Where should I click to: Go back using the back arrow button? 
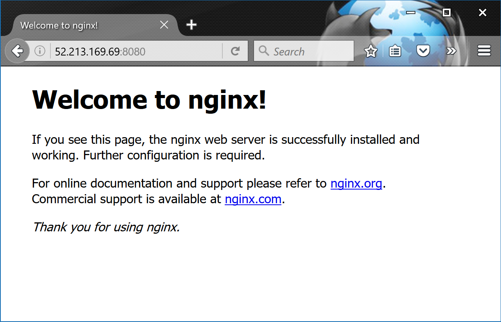click(17, 51)
